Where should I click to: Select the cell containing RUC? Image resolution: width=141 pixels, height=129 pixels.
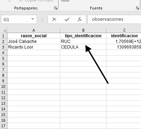(83, 41)
